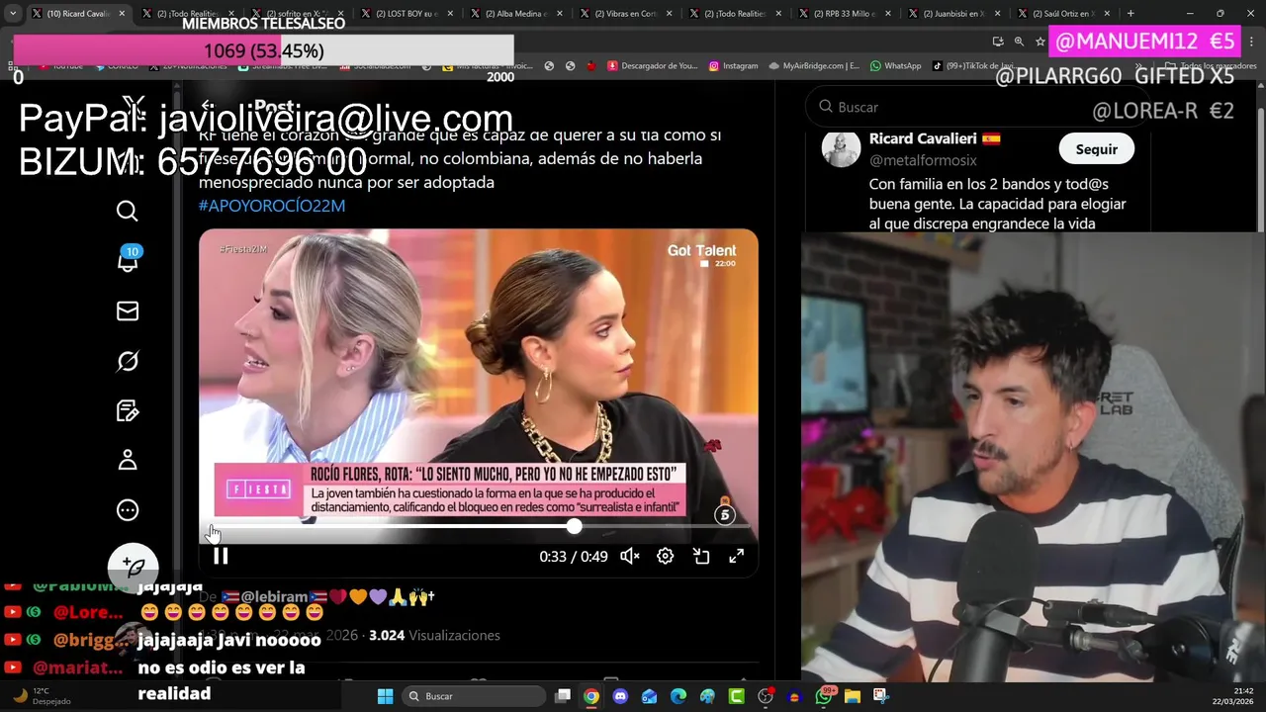Open the WhatsApp bookmark
Viewport: 1266px width, 712px height.
pyautogui.click(x=896, y=66)
